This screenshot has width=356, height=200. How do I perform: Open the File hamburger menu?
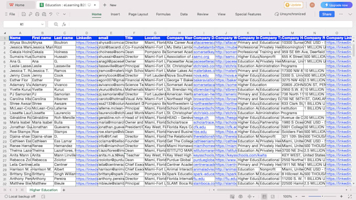(10, 14)
